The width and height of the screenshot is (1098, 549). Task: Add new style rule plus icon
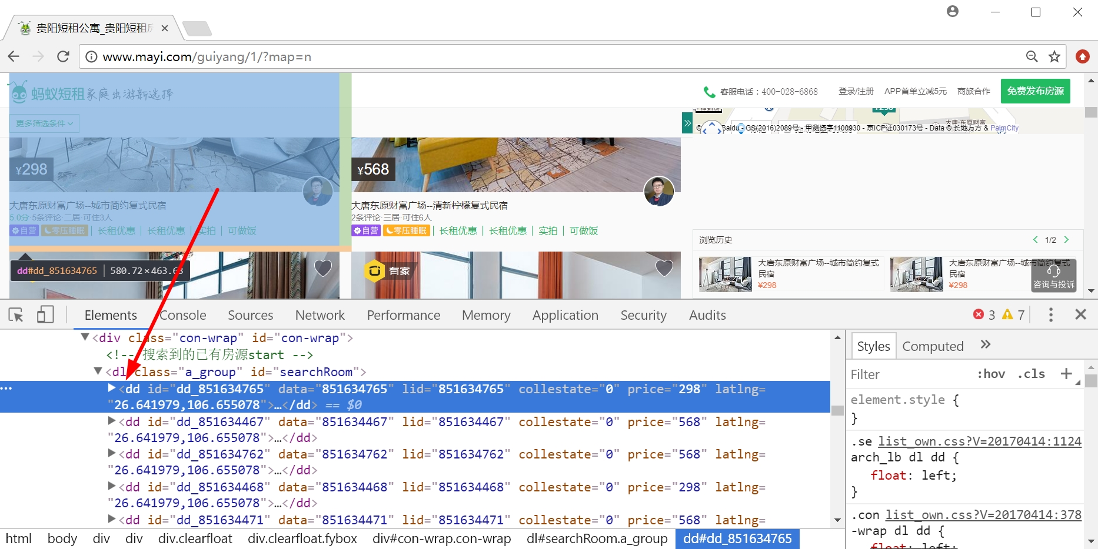tap(1066, 374)
